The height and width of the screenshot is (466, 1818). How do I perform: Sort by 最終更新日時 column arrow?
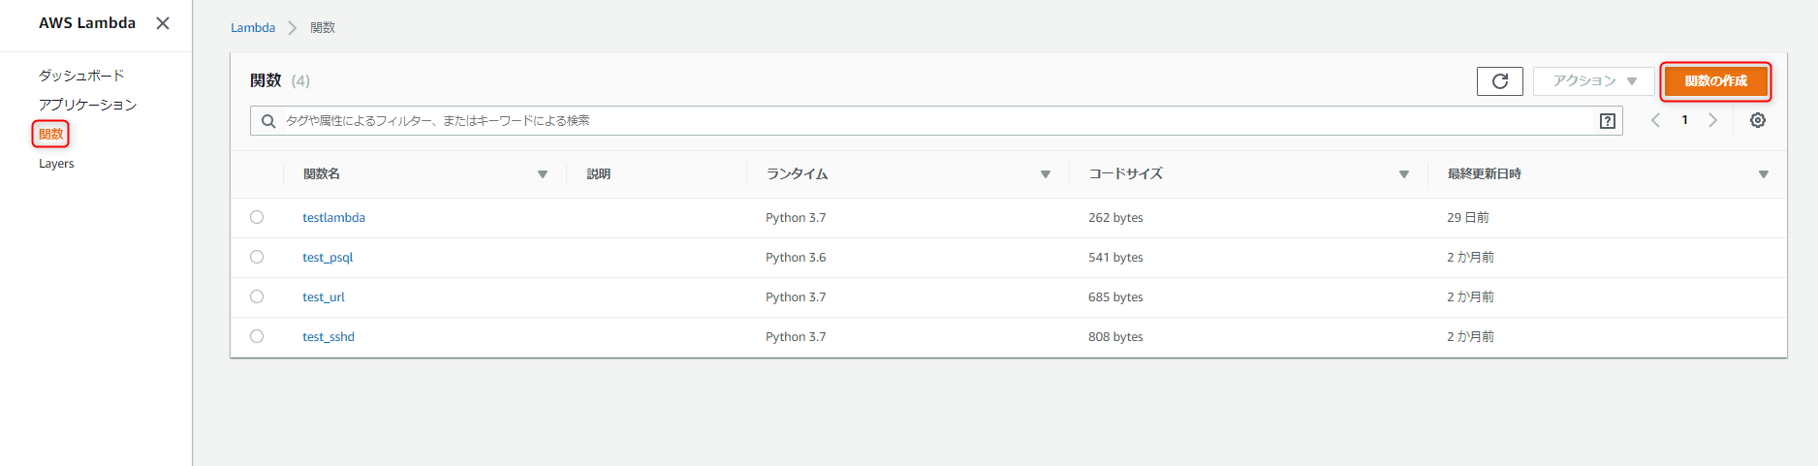point(1764,174)
